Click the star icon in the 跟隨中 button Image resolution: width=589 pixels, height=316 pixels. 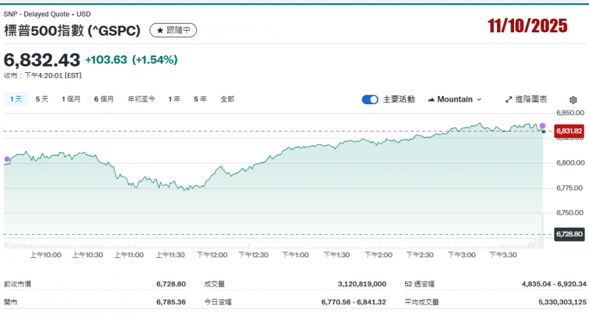coord(160,30)
